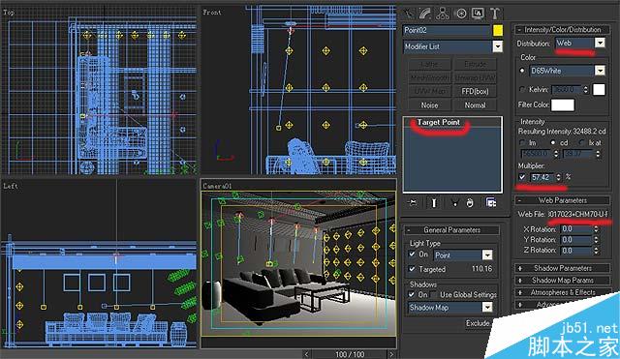Click the Noise modifier button
Screen dimensions: 620x359
tap(429, 105)
